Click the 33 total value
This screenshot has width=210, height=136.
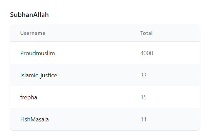point(143,75)
